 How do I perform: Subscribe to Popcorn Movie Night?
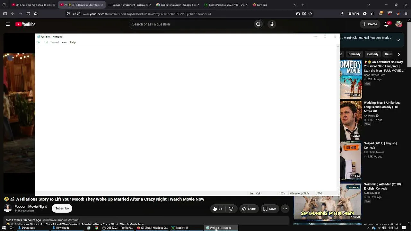[62, 209]
